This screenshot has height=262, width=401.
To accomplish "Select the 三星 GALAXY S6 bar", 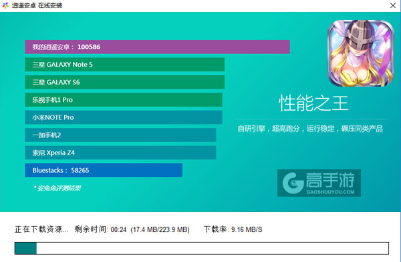I will click(124, 82).
